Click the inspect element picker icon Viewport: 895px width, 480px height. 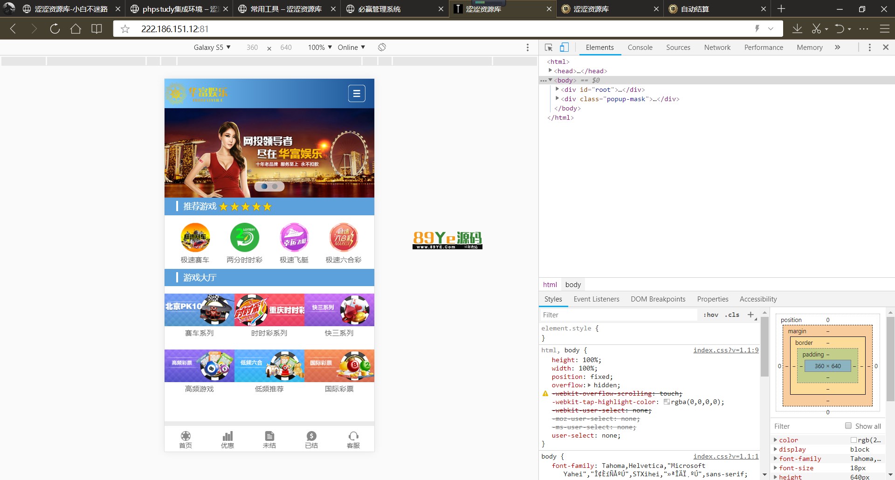point(549,48)
